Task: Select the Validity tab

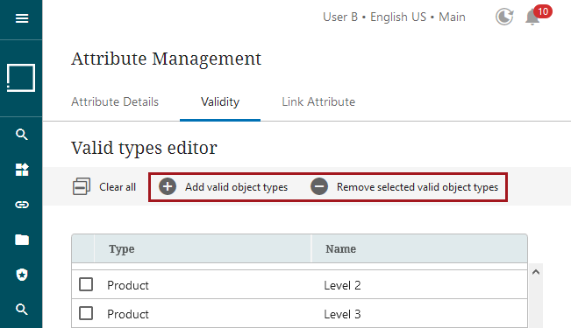Action: click(220, 101)
